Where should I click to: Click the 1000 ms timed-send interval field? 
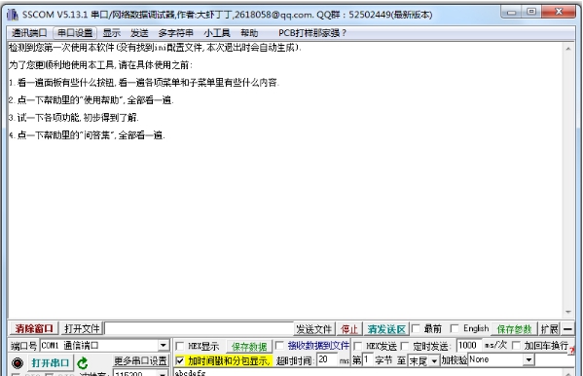tap(468, 346)
